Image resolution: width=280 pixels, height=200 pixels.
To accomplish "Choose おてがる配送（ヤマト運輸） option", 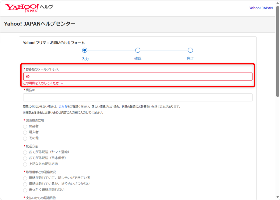I will [25, 152].
